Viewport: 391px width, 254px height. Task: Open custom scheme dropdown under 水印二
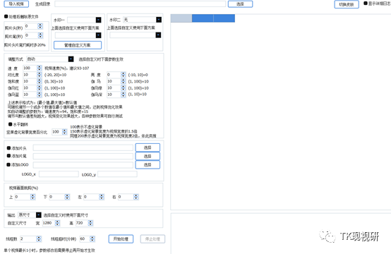pos(158,35)
